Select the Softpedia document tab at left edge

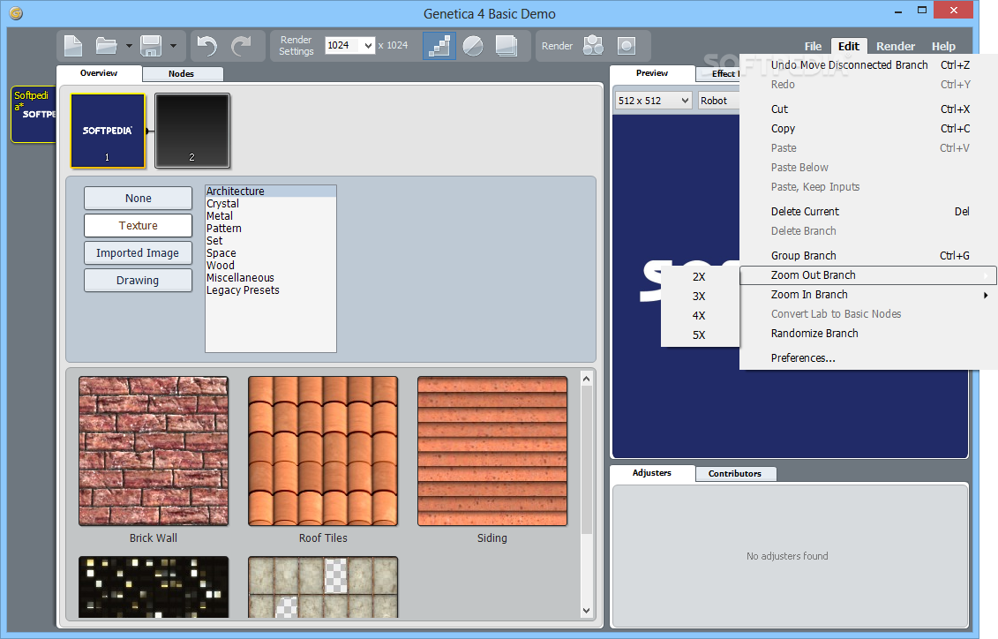click(34, 114)
